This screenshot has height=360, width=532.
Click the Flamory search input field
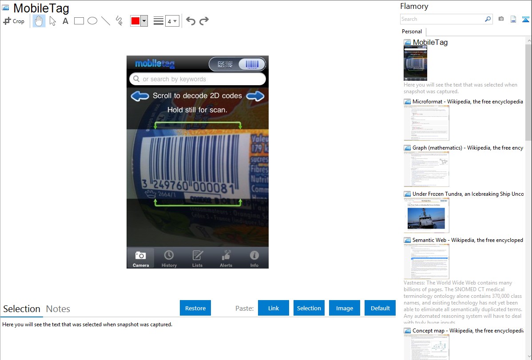tap(442, 19)
